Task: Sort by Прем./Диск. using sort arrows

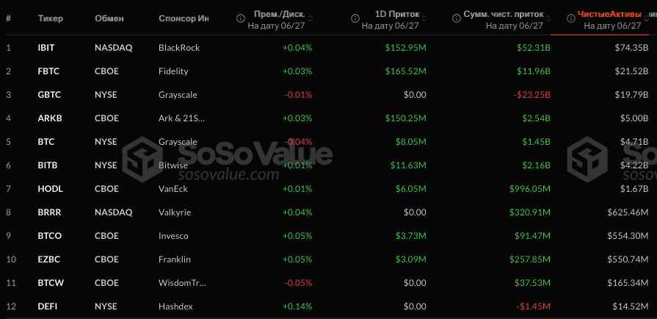Action: (310, 18)
